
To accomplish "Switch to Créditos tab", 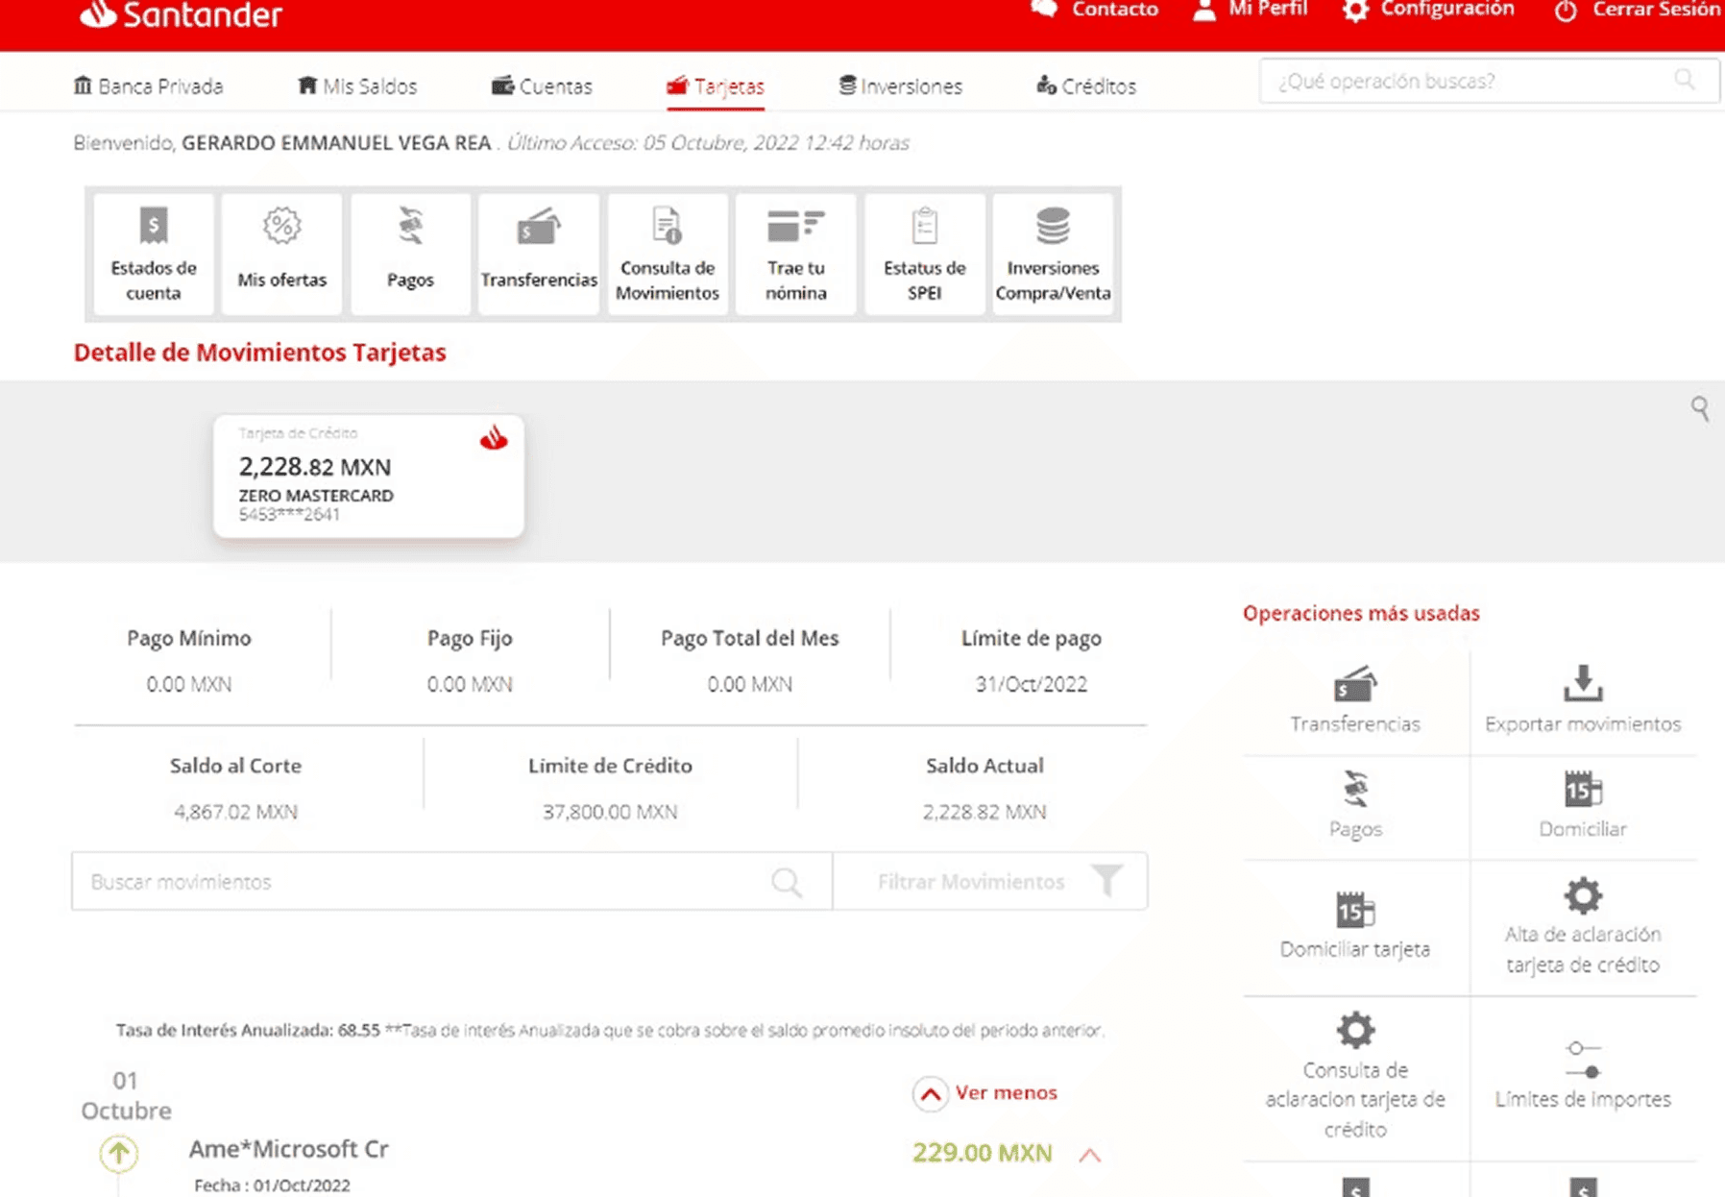I will pyautogui.click(x=1086, y=86).
